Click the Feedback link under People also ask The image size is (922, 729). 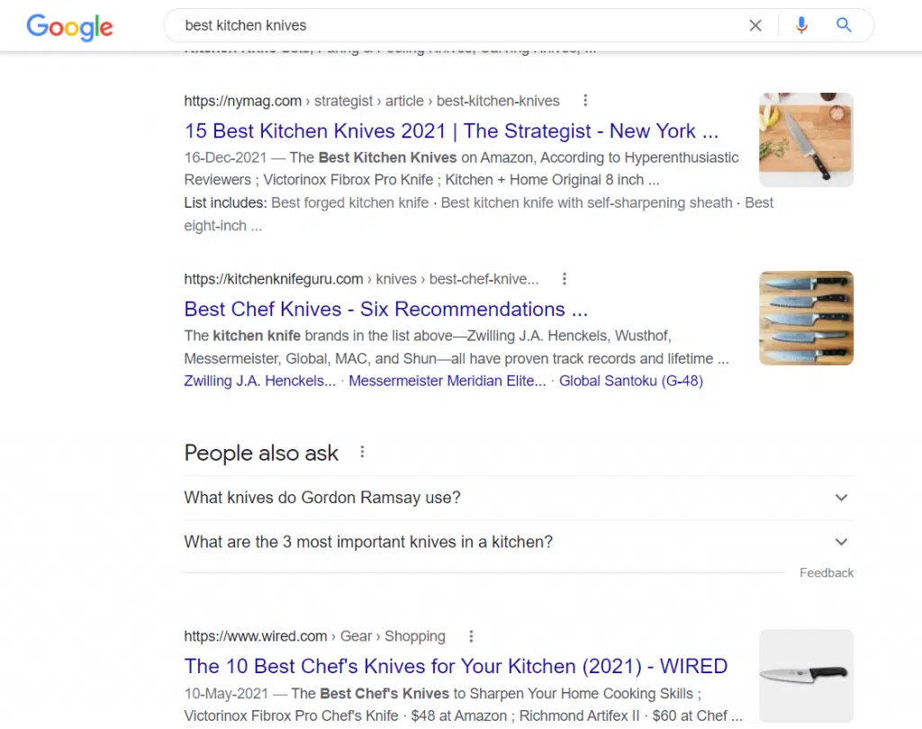pyautogui.click(x=827, y=572)
